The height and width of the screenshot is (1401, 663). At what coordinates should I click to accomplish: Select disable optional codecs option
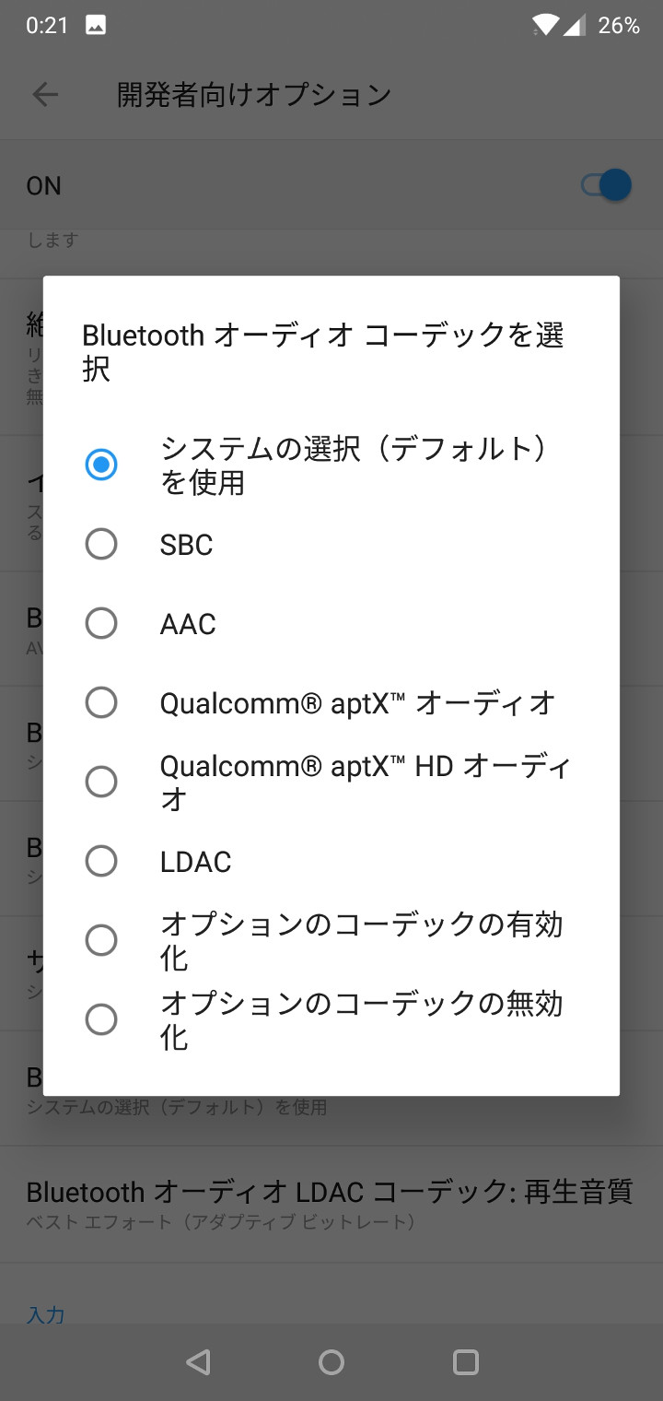pyautogui.click(x=101, y=1019)
